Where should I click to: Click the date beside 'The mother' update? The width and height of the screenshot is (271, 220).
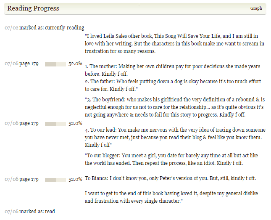point(11,64)
